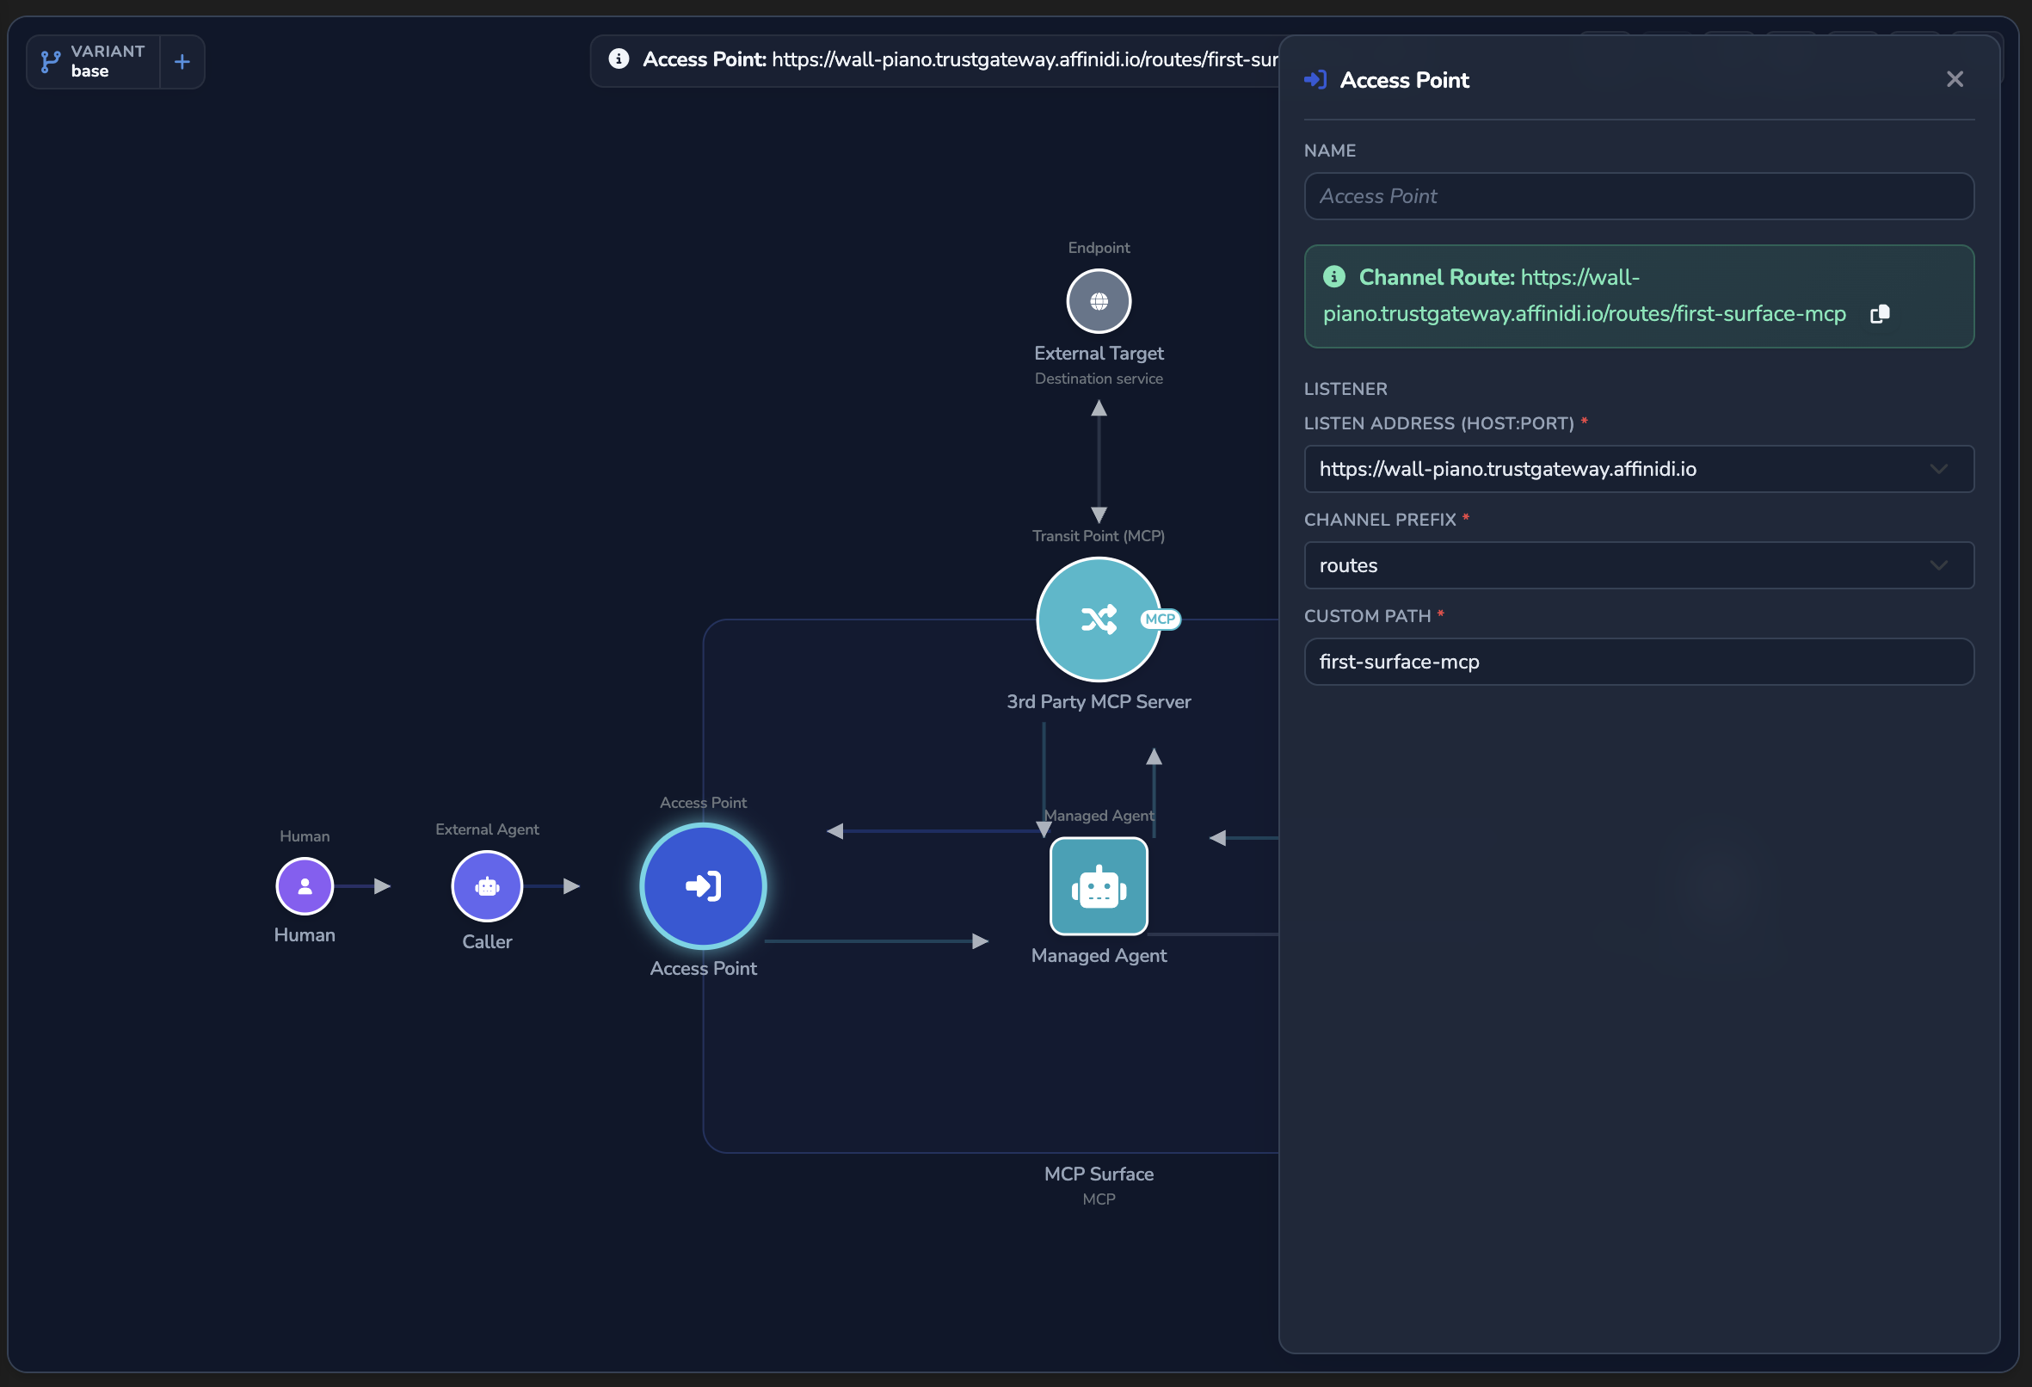Viewport: 2032px width, 1387px height.
Task: Close the Access Point panel
Action: click(1955, 79)
